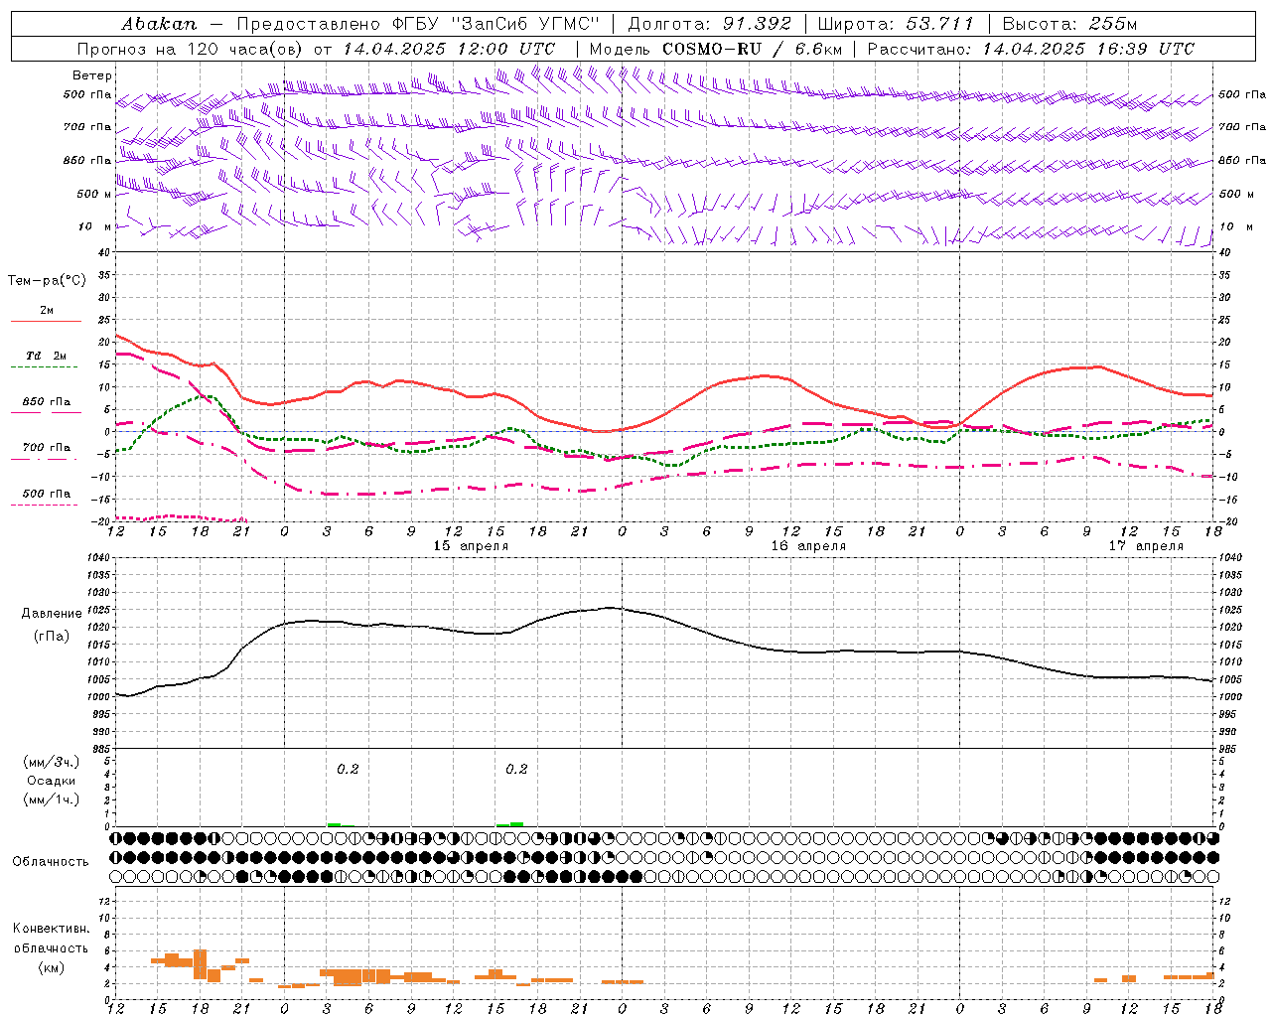This screenshot has width=1271, height=1017.
Task: Click the Широта: 53.711 value
Action: pyautogui.click(x=897, y=24)
